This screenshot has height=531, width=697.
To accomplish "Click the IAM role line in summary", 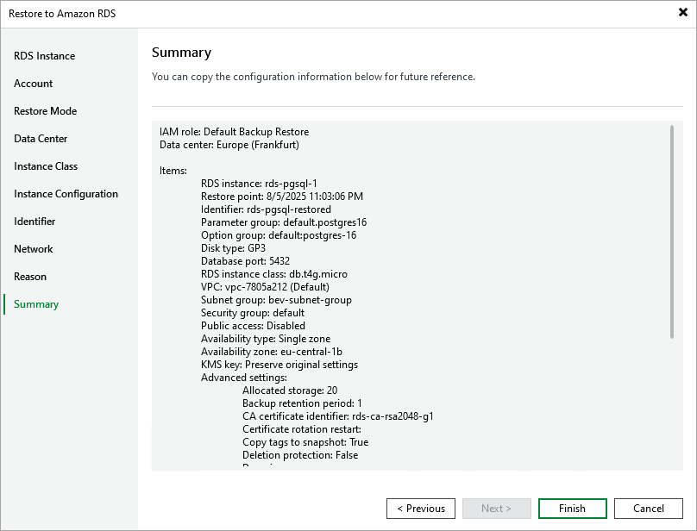I will (234, 132).
